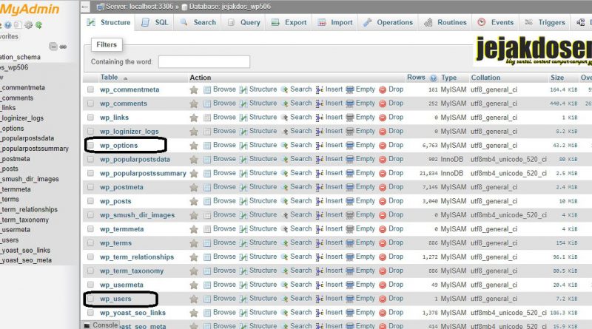Image resolution: width=592 pixels, height=329 pixels.
Task: Check the wp_commentmeta checkbox
Action: (90, 89)
